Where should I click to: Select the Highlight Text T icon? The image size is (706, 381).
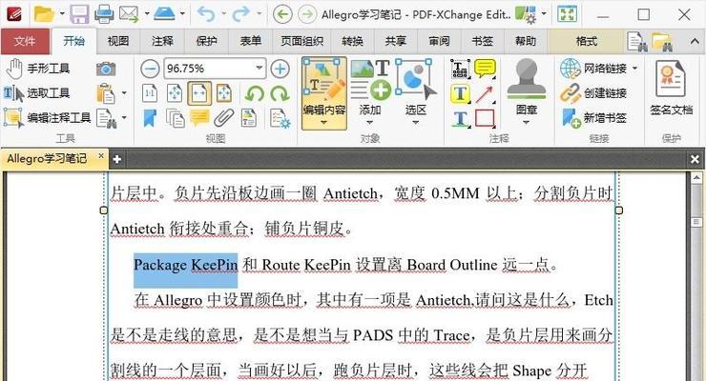[x=460, y=93]
